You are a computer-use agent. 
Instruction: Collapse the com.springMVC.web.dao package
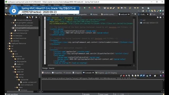click(x=12, y=23)
